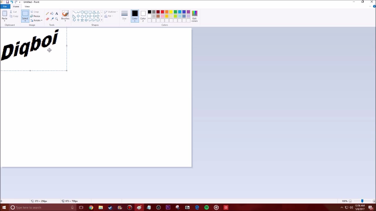The height and width of the screenshot is (211, 376).
Task: Choose the Pentagon shape
Action: (x=82, y=16)
